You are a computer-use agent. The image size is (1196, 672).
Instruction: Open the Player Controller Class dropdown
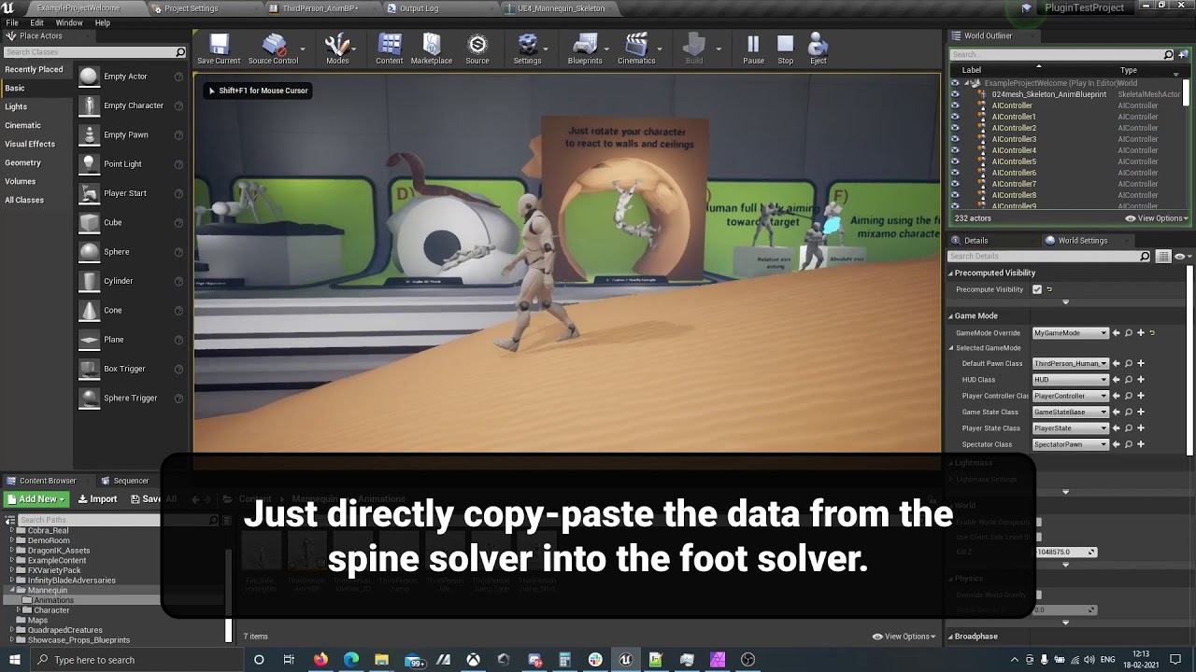pyautogui.click(x=1070, y=396)
